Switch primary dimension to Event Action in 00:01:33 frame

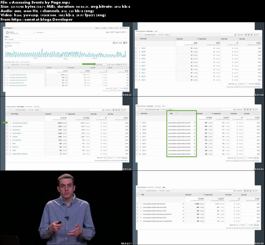pos(29,107)
